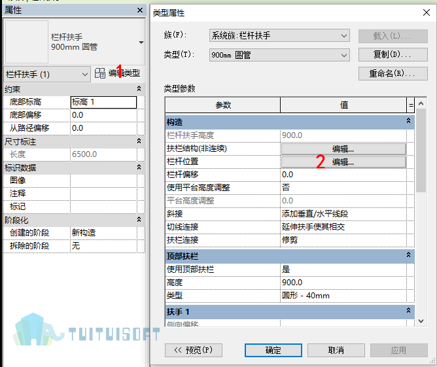Collapse the 标识数据 section
This screenshot has height=367, width=437.
click(139, 167)
